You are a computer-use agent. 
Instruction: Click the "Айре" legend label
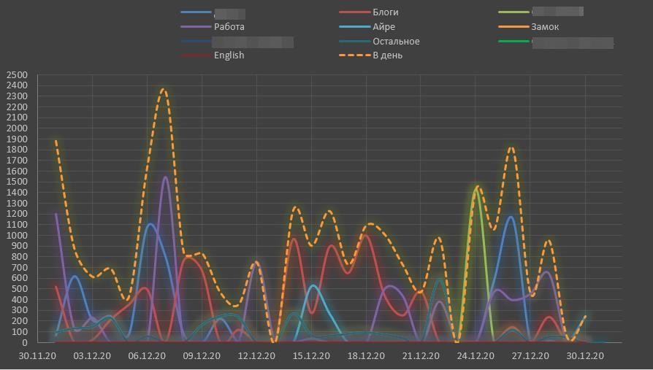[x=383, y=27]
